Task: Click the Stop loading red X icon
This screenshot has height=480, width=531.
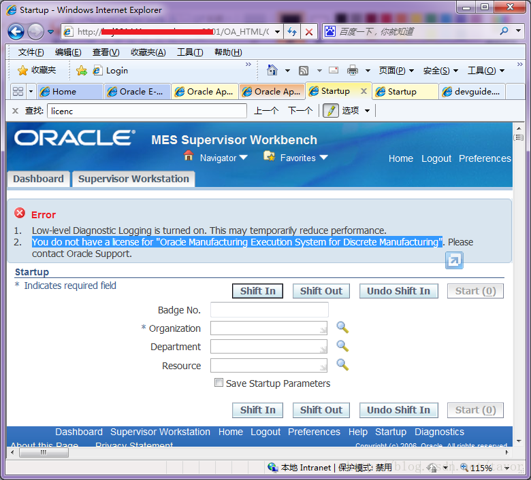Action: [309, 32]
